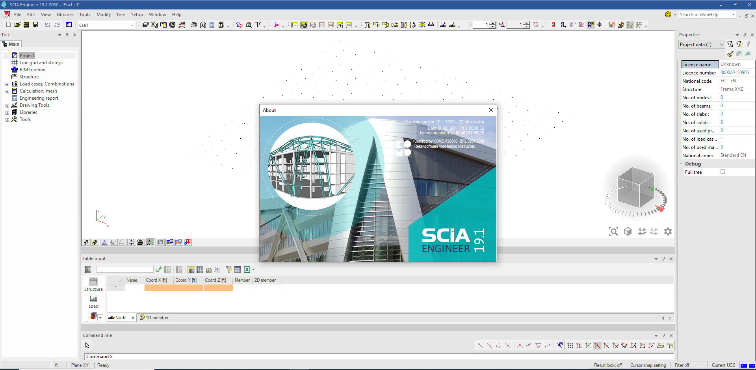
Task: Open the File menu
Action: click(18, 15)
